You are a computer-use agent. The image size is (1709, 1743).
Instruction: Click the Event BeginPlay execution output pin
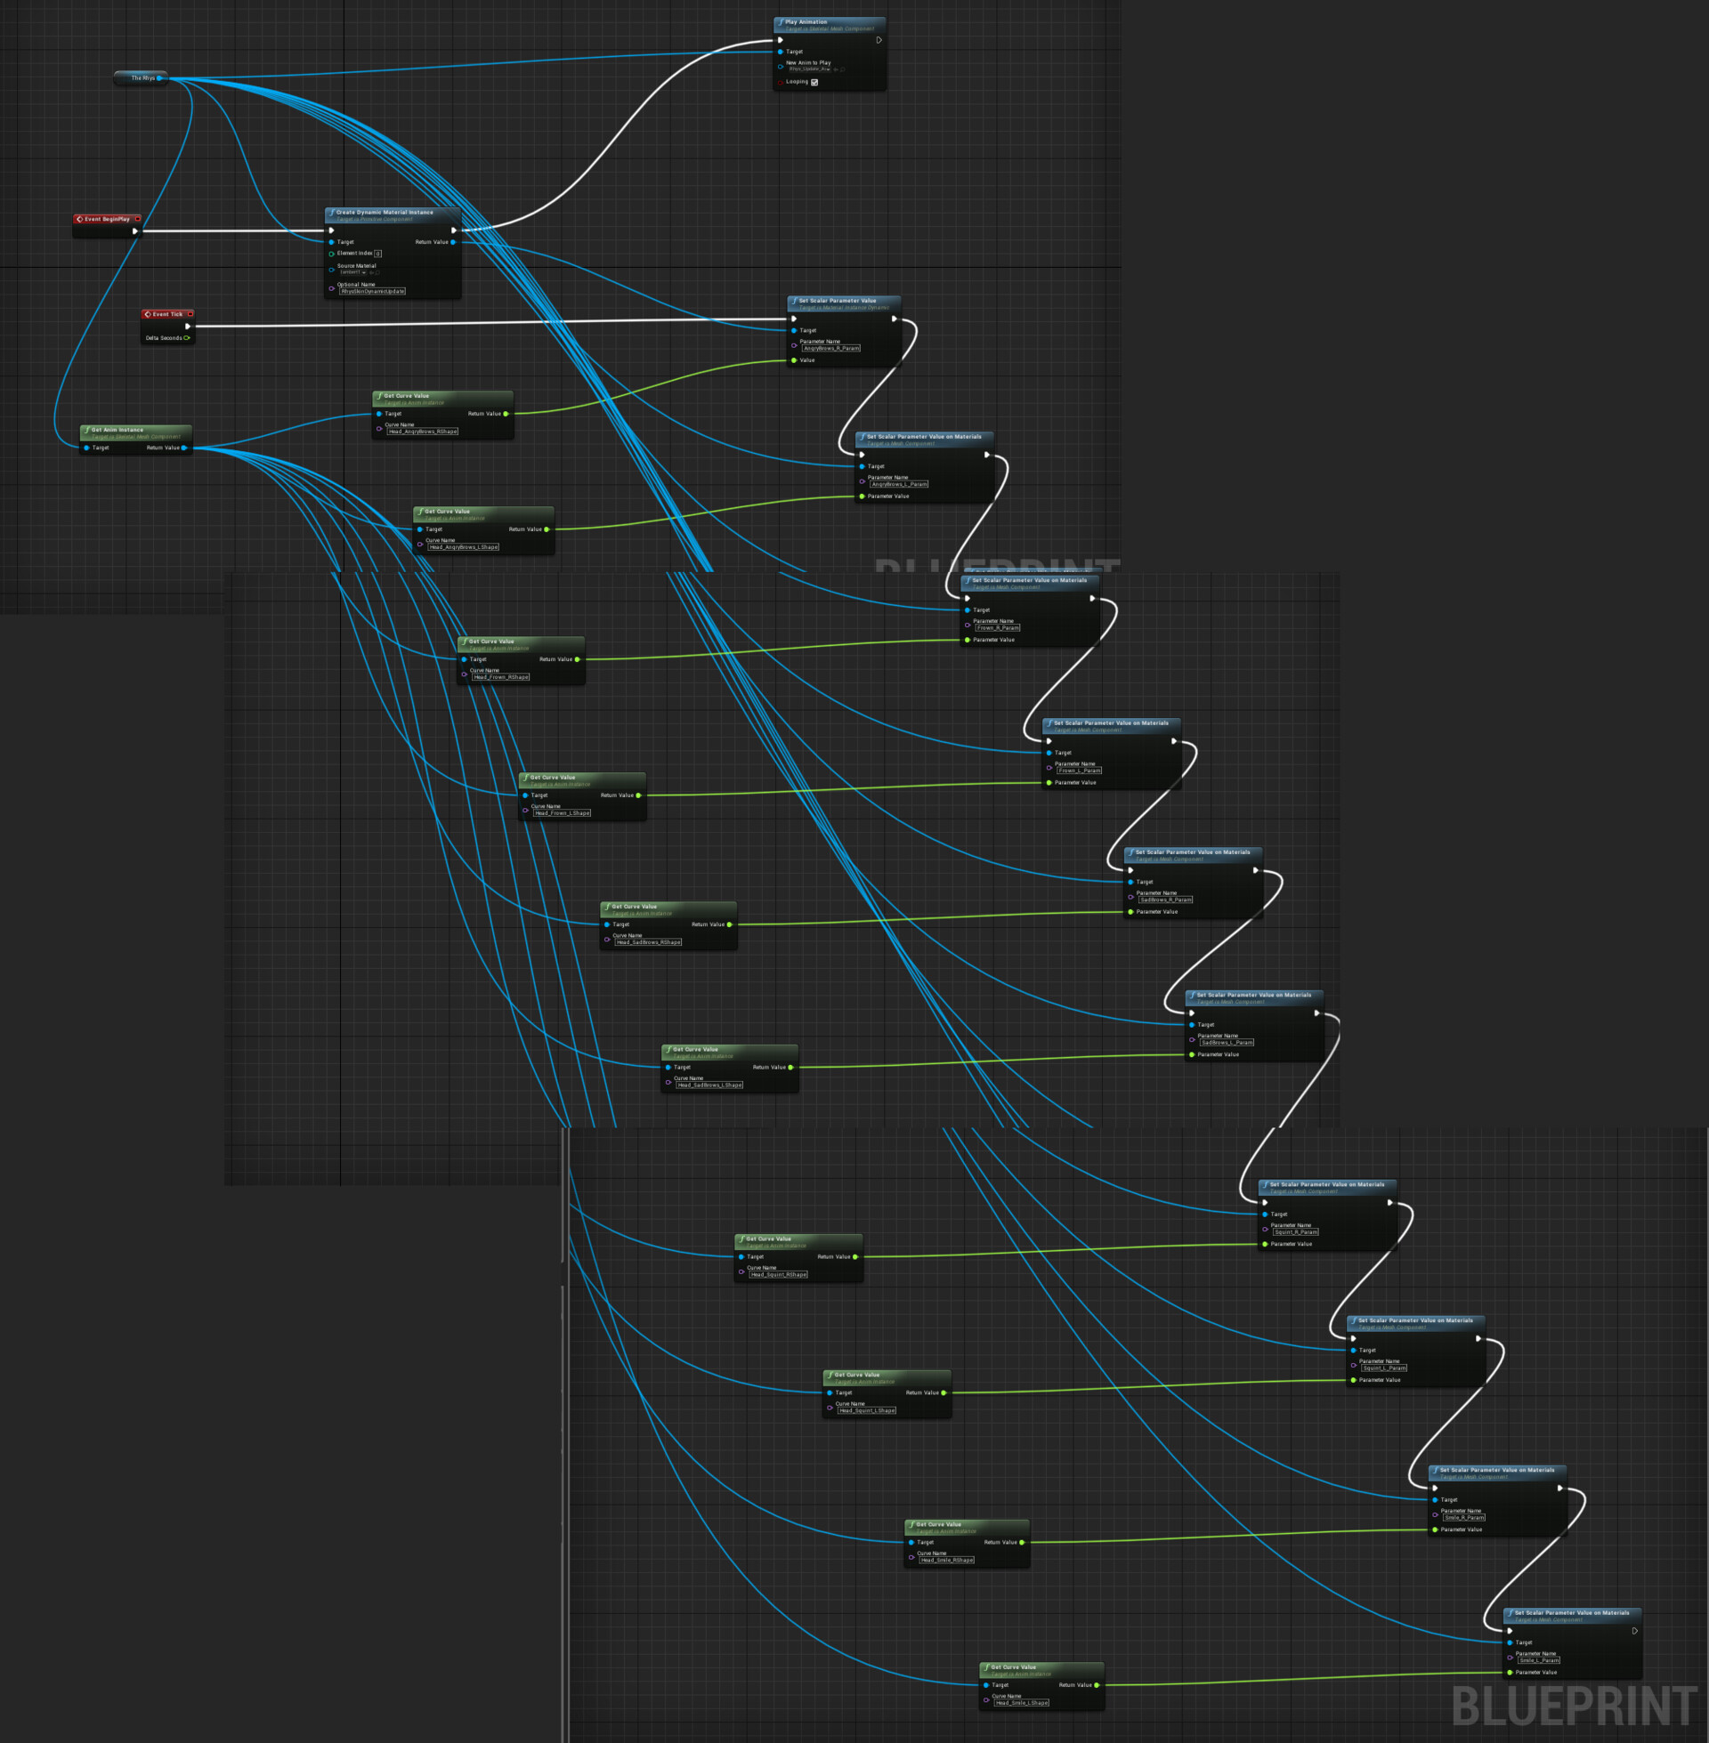click(x=135, y=231)
